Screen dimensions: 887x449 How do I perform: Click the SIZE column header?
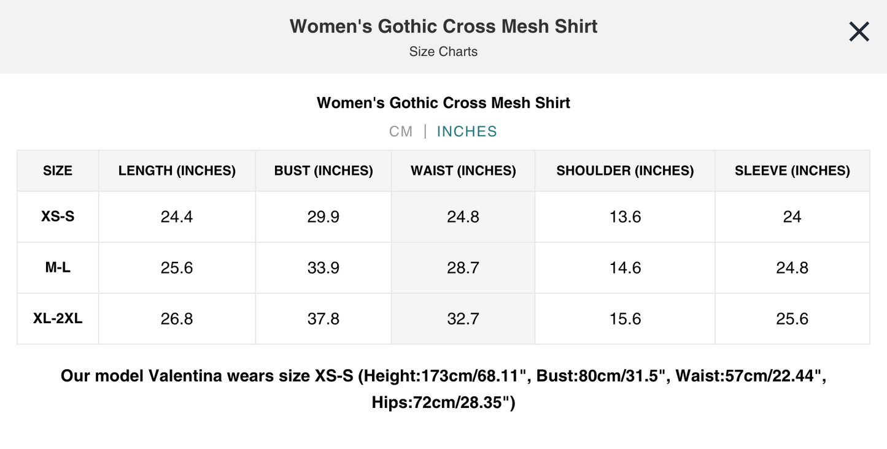click(57, 171)
